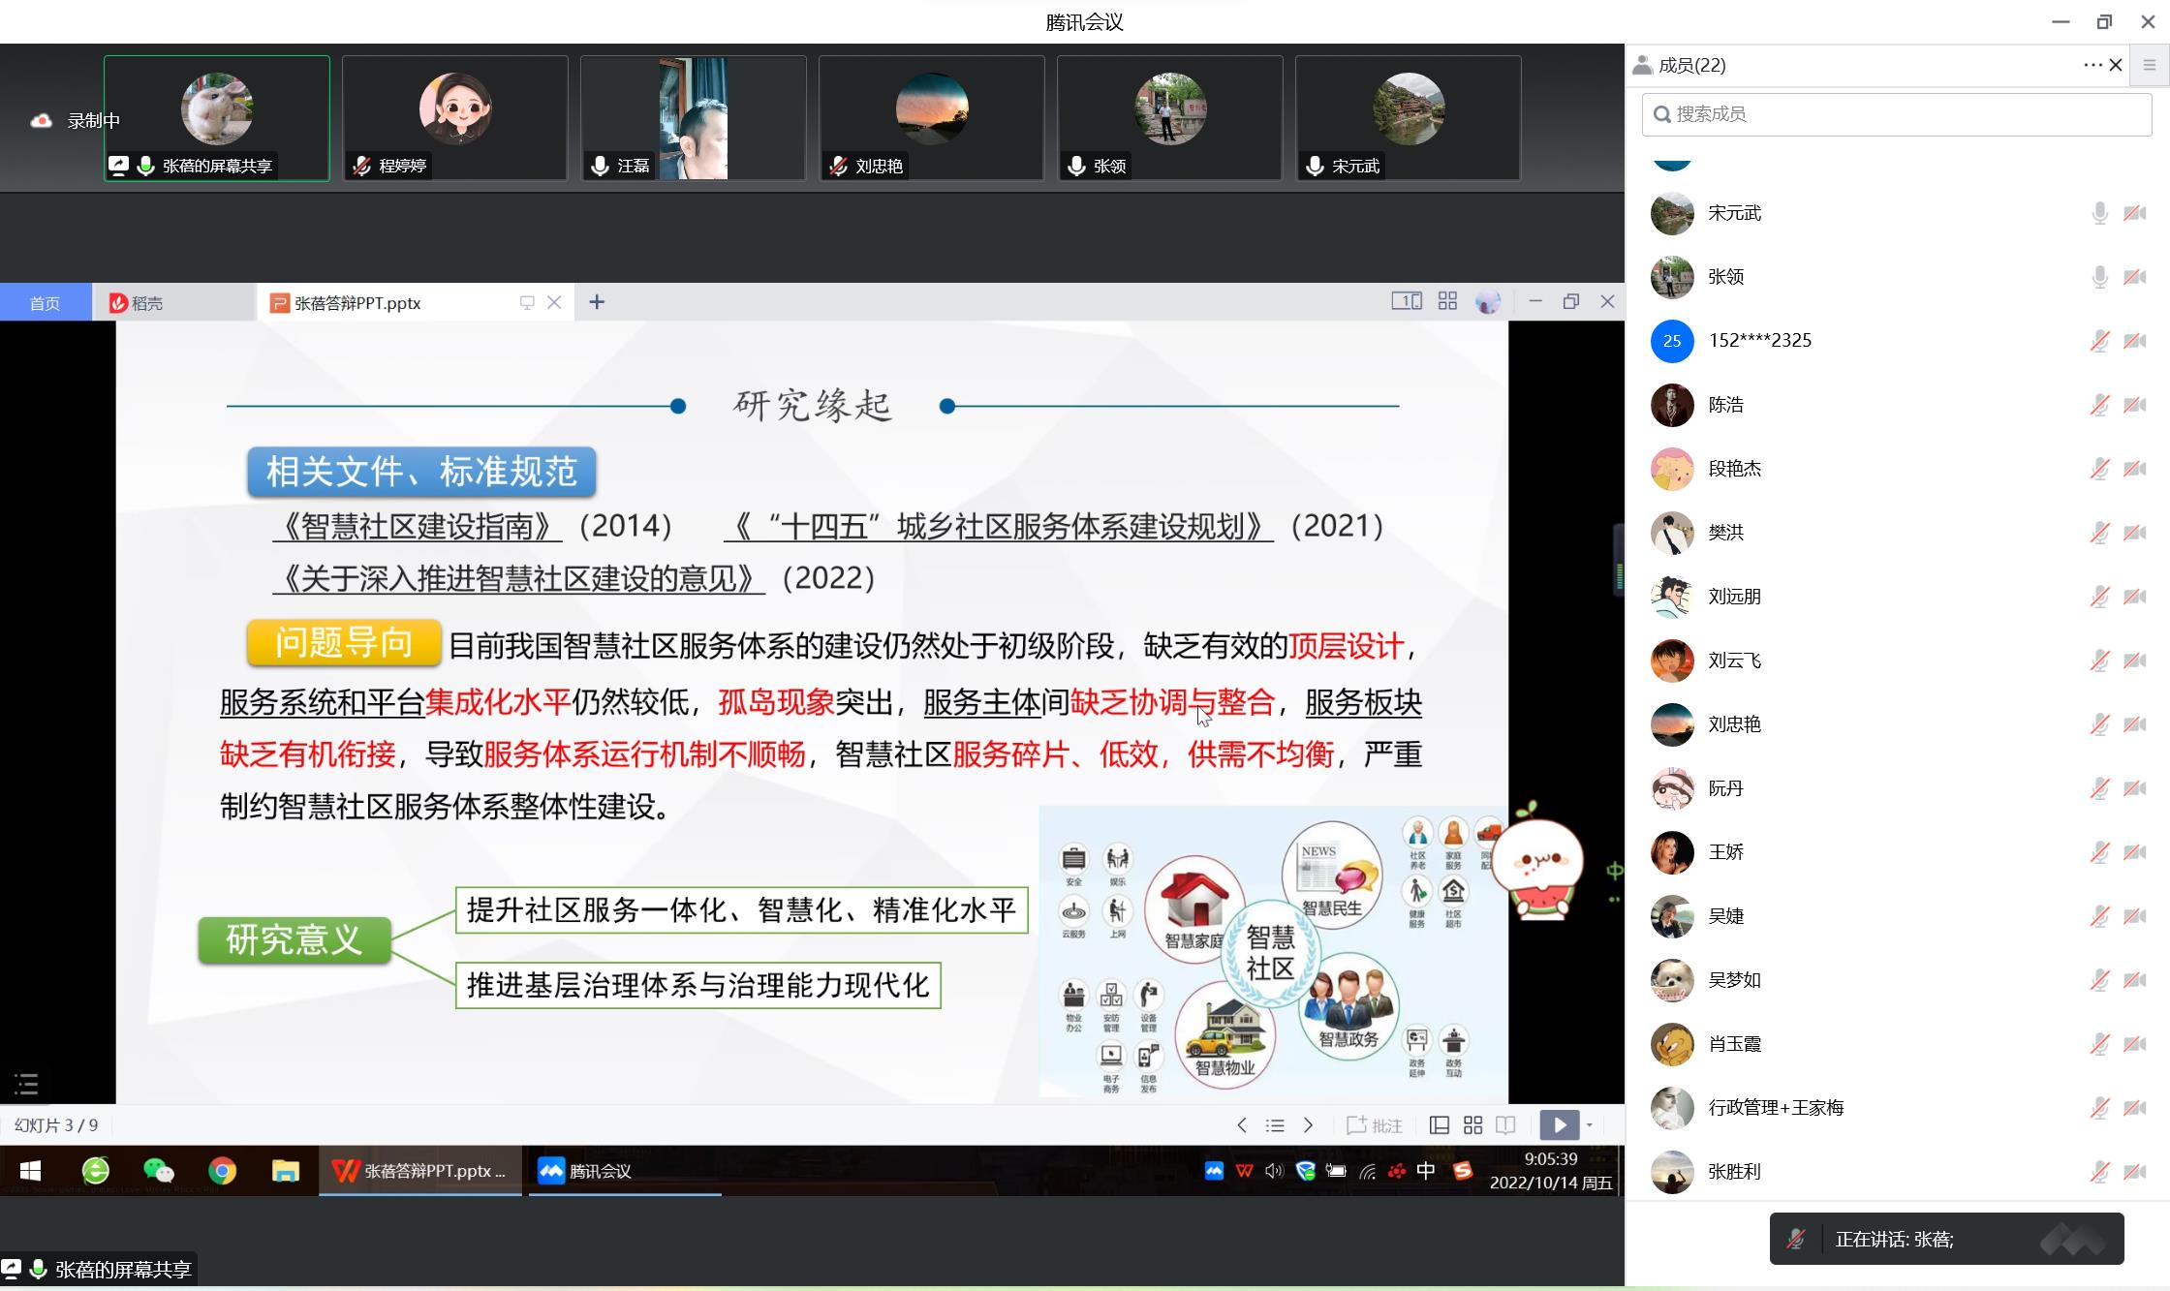Screen dimensions: 2170x1291
Task: Switch to slide sorter grid view
Action: point(1472,1124)
